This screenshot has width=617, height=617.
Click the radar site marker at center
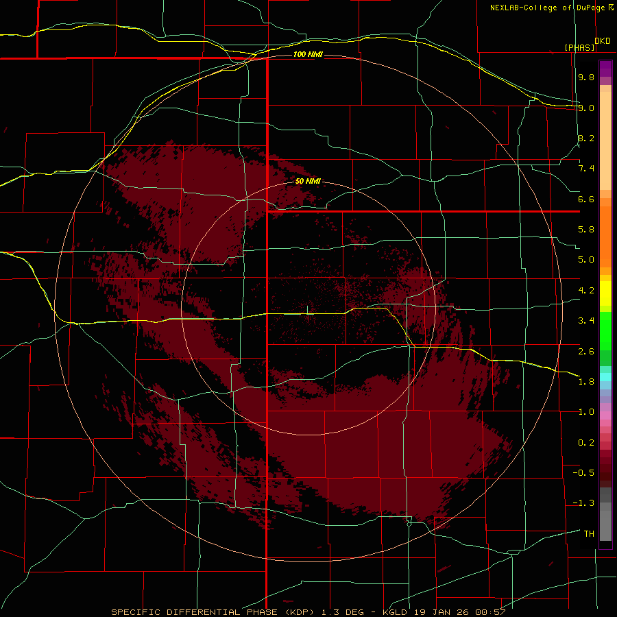[x=307, y=311]
